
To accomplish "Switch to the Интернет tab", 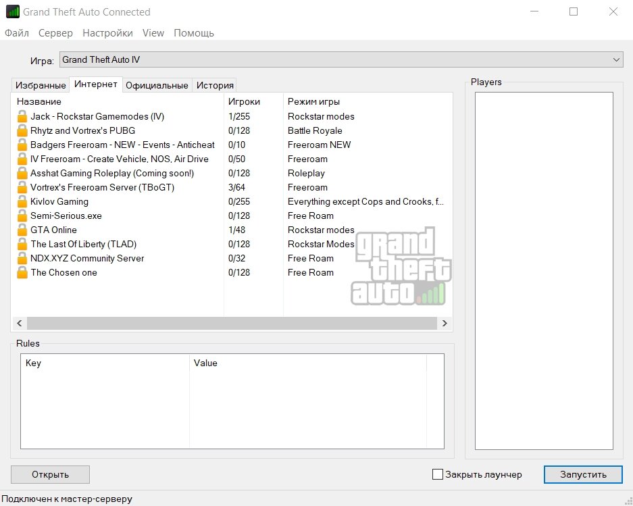I will [x=96, y=84].
